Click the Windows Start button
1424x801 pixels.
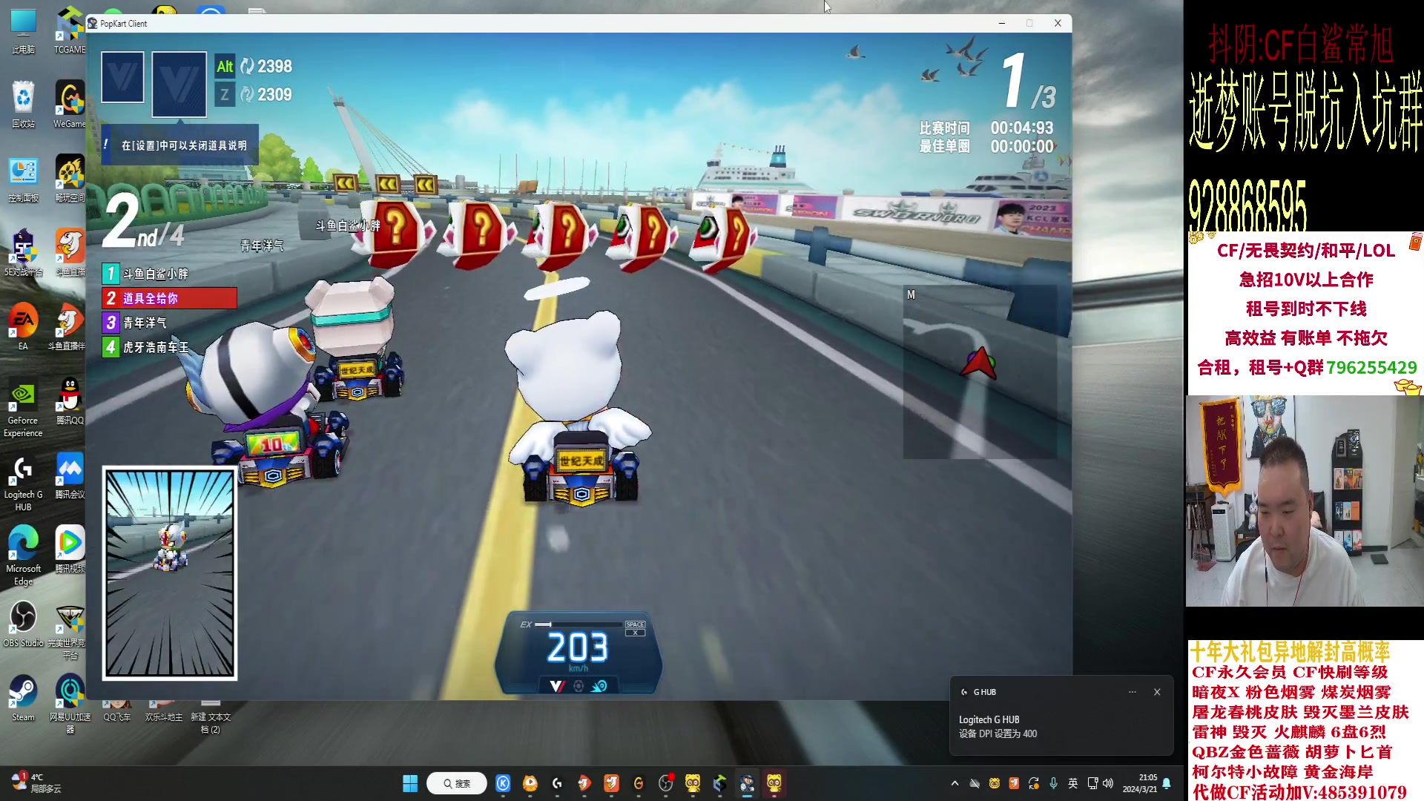pyautogui.click(x=410, y=783)
